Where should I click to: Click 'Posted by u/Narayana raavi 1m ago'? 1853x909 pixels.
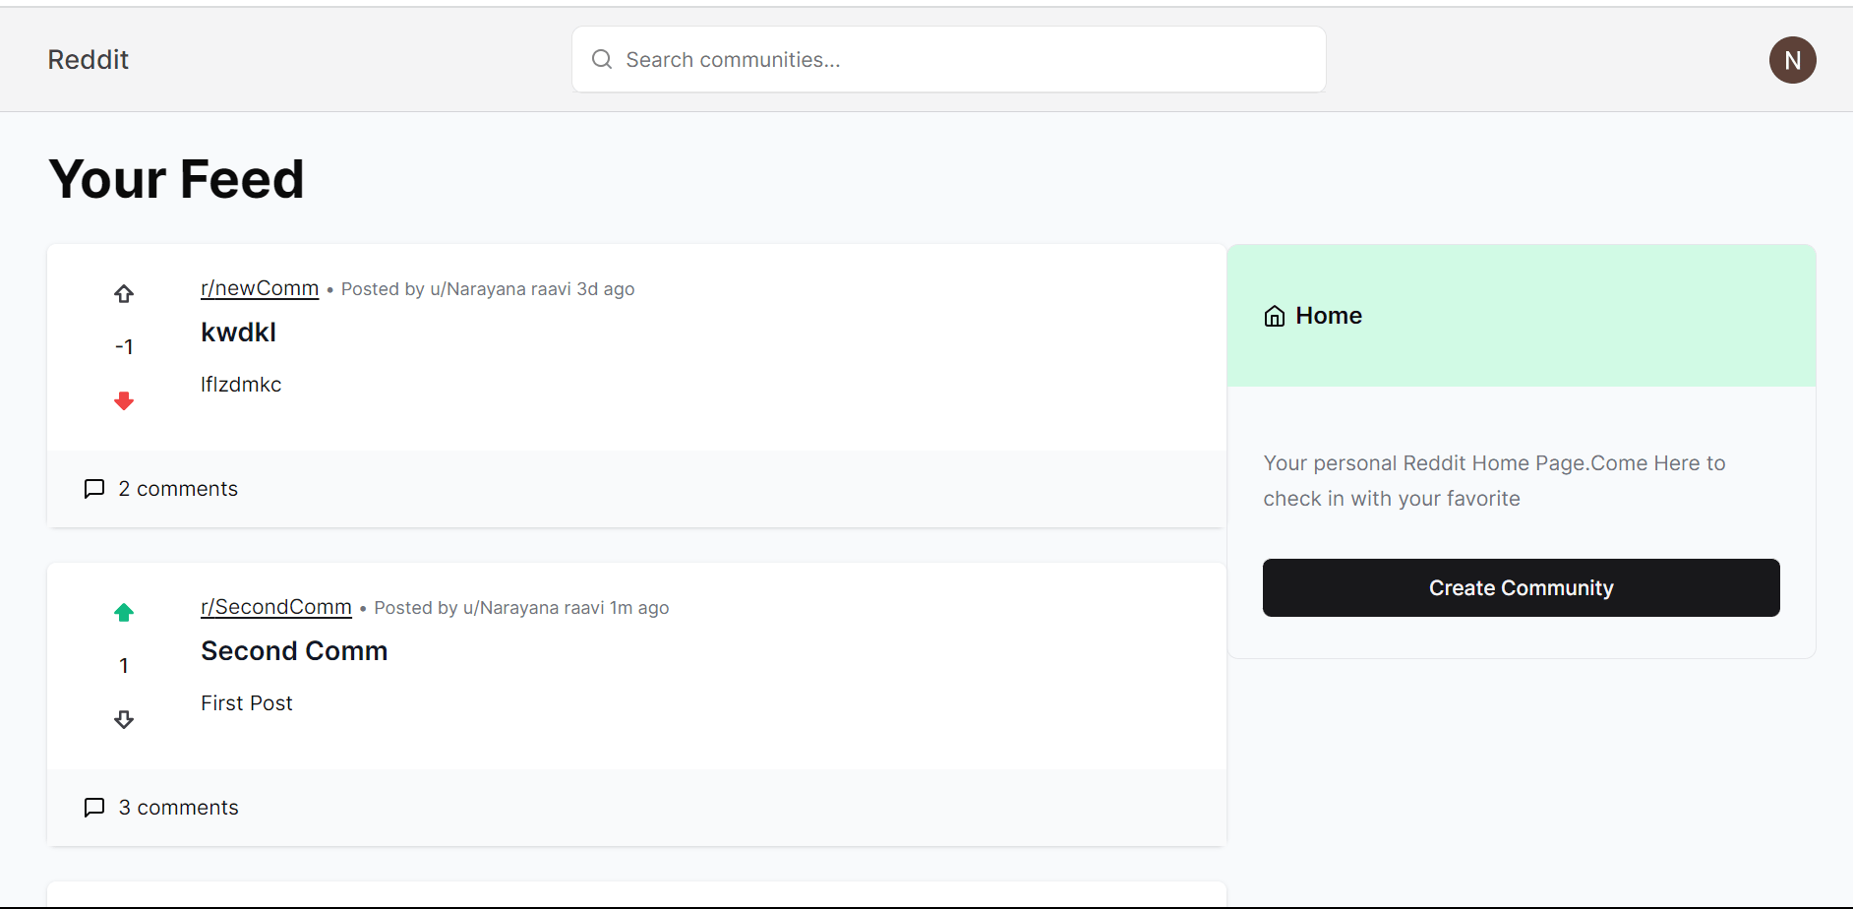pyautogui.click(x=521, y=608)
